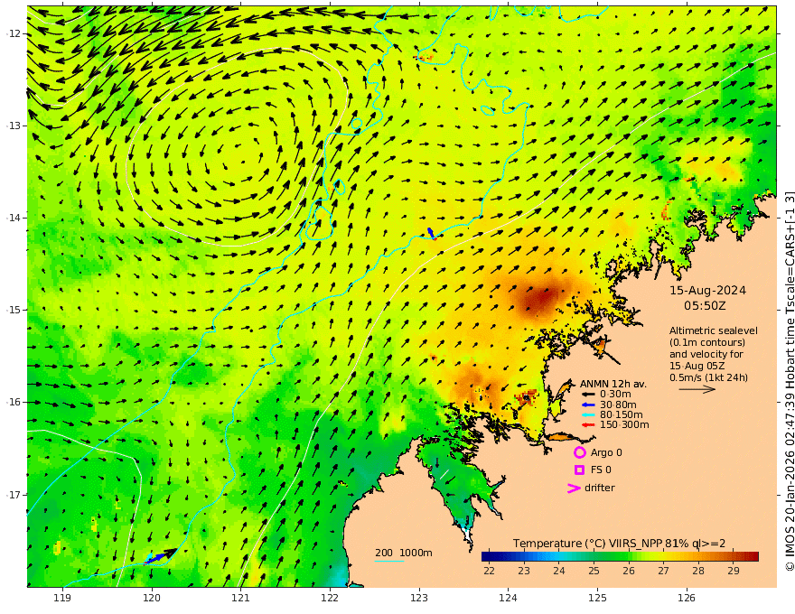795x614 pixels.
Task: Click the 0.5m/s velocity scale arrow
Action: coord(697,389)
